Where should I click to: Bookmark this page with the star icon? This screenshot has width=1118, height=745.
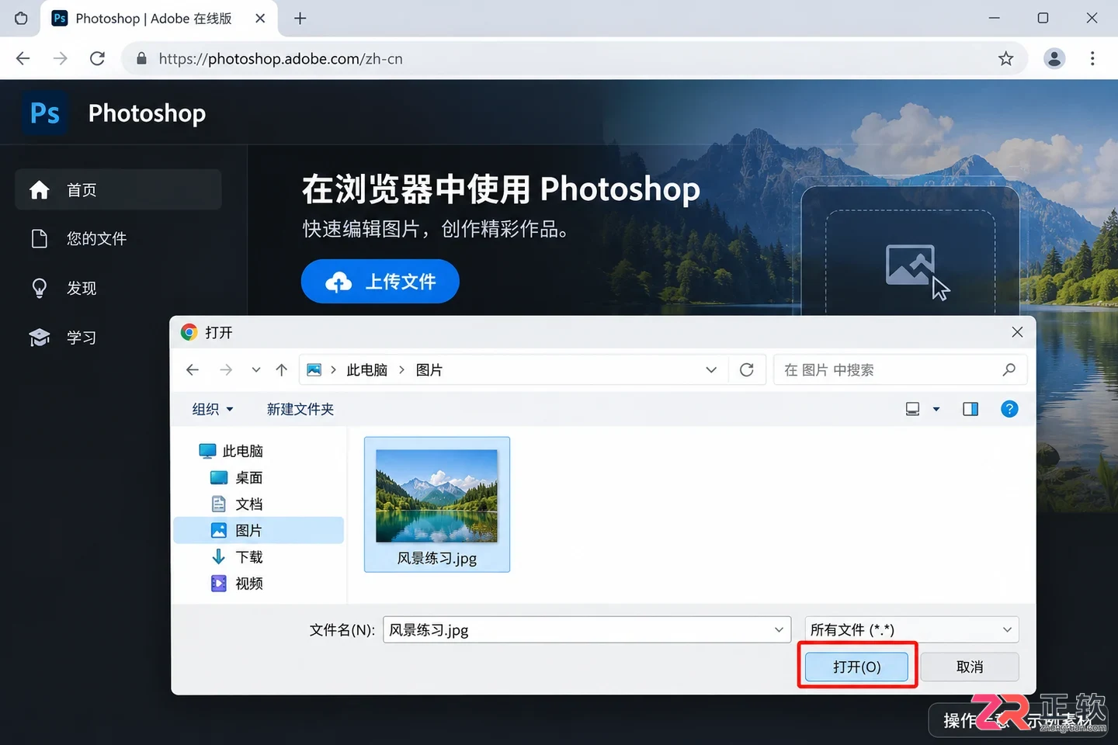[1006, 58]
